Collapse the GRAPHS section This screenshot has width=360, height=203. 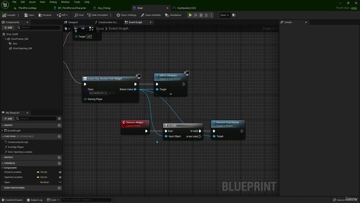click(2, 125)
